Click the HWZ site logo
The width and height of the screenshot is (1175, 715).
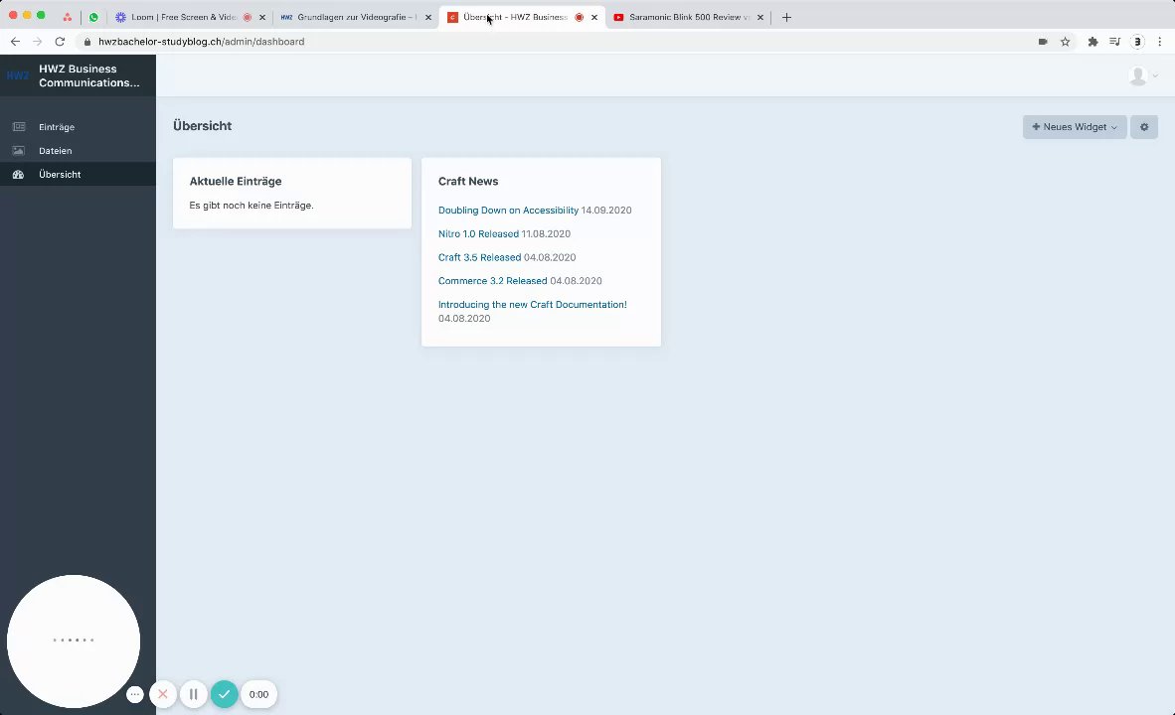(18, 75)
